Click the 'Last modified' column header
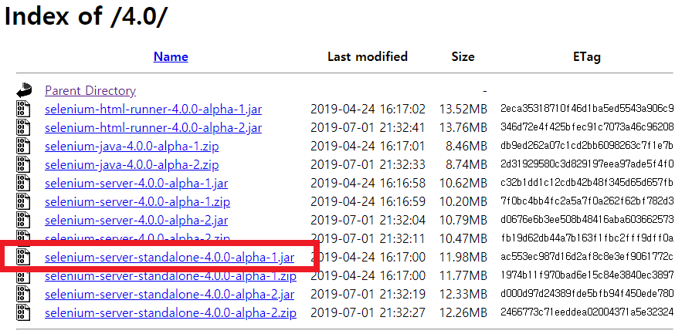Screen dimensions: 692x334 pos(367,56)
